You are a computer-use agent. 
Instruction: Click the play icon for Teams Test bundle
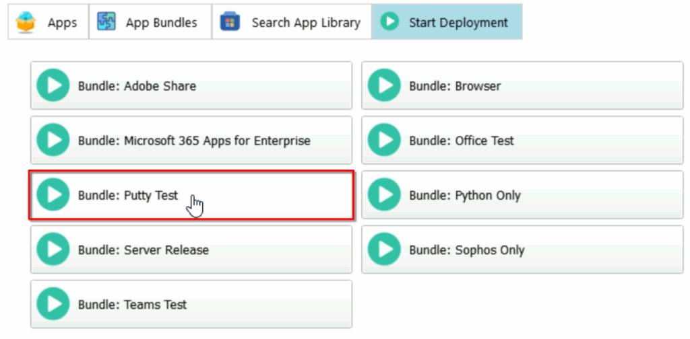click(53, 304)
